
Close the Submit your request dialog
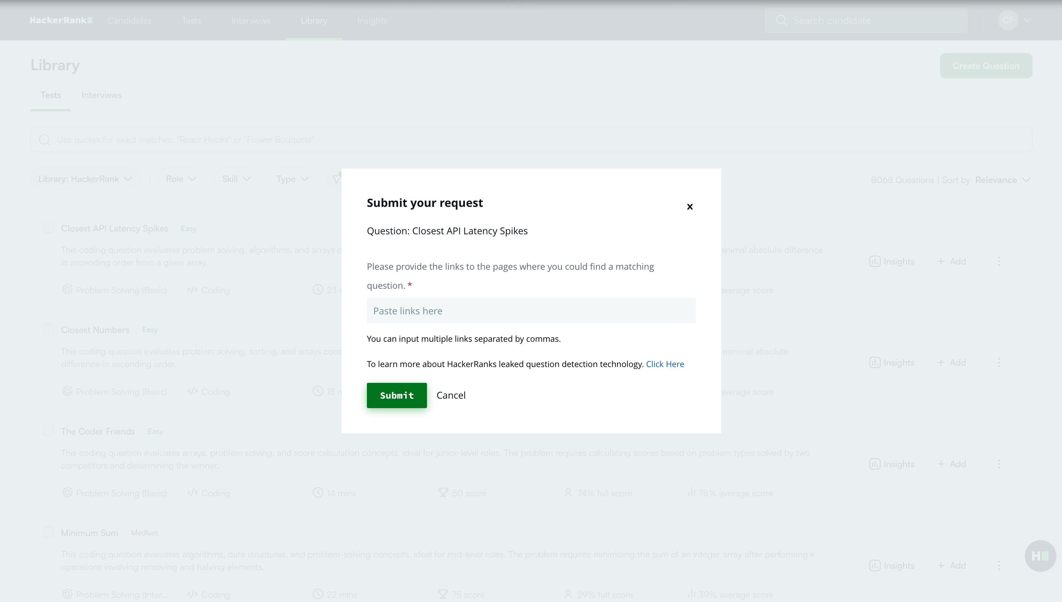pyautogui.click(x=689, y=207)
